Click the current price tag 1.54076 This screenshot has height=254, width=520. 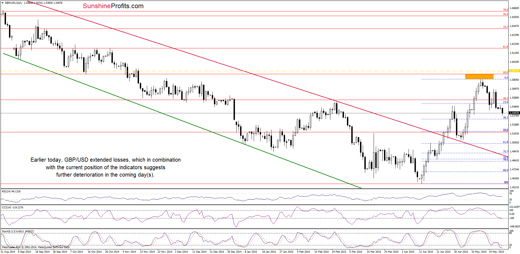tap(515, 113)
